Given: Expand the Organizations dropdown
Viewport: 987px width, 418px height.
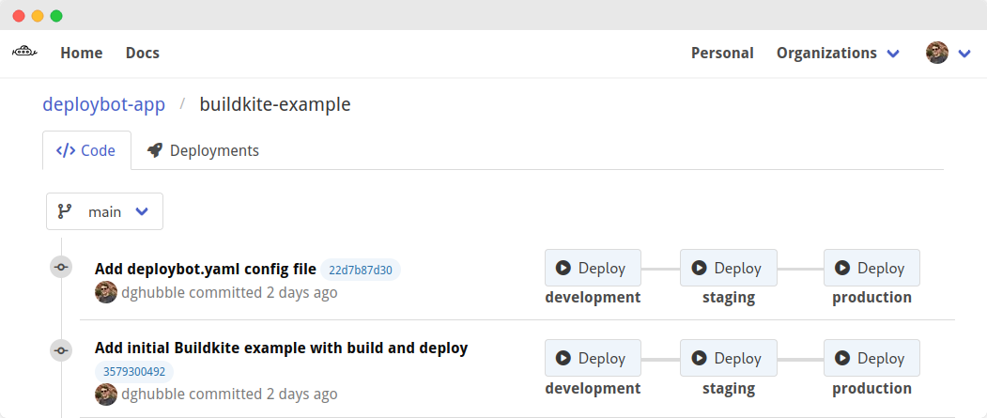Looking at the screenshot, I should (837, 54).
